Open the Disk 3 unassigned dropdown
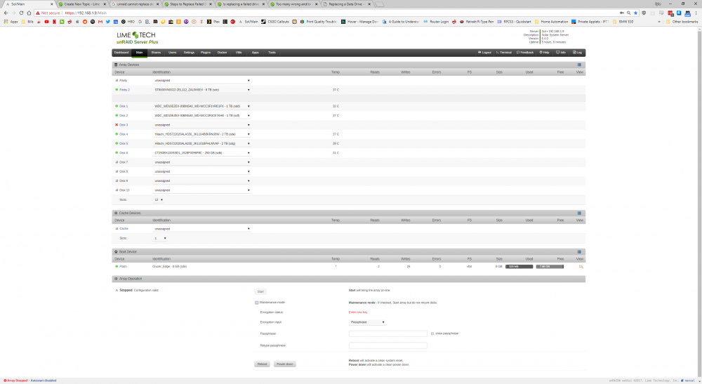The image size is (702, 384). pyautogui.click(x=201, y=125)
